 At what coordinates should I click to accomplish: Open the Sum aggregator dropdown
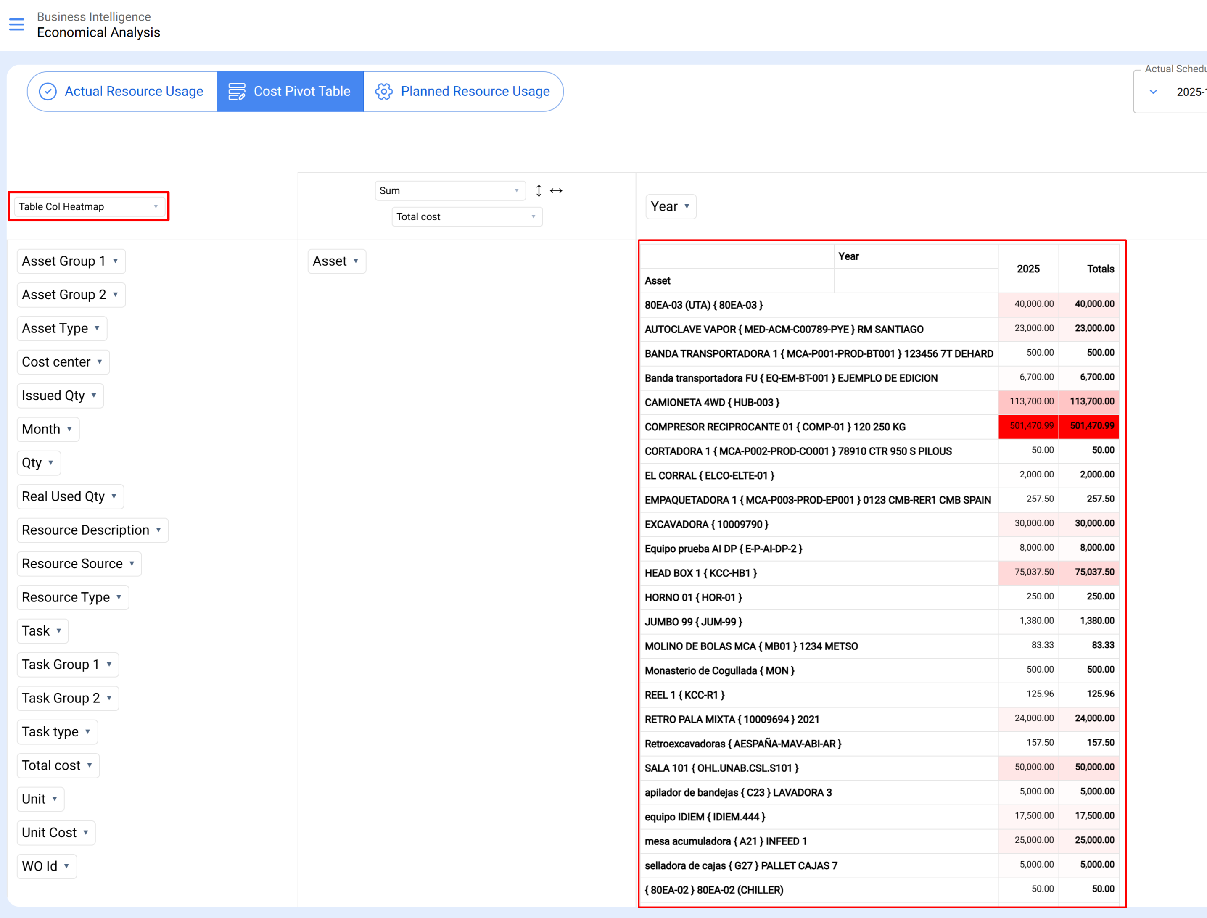coord(449,191)
